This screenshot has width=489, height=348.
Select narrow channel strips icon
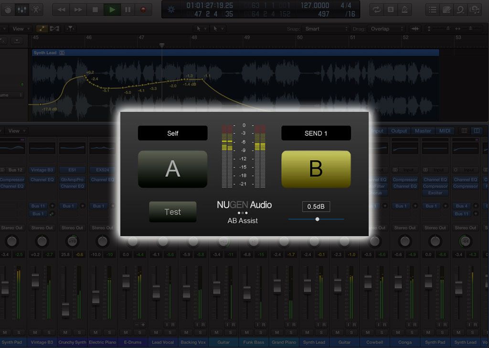pyautogui.click(x=464, y=131)
